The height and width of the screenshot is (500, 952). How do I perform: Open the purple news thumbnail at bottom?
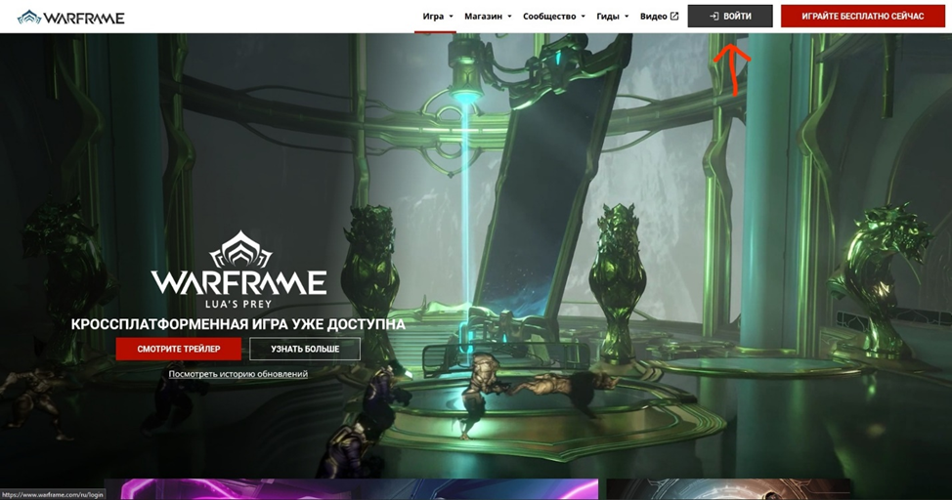tap(351, 489)
